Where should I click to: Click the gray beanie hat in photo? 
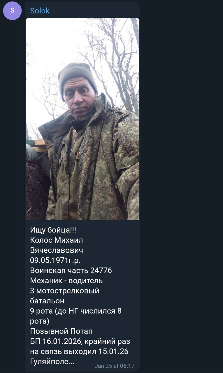click(x=77, y=76)
